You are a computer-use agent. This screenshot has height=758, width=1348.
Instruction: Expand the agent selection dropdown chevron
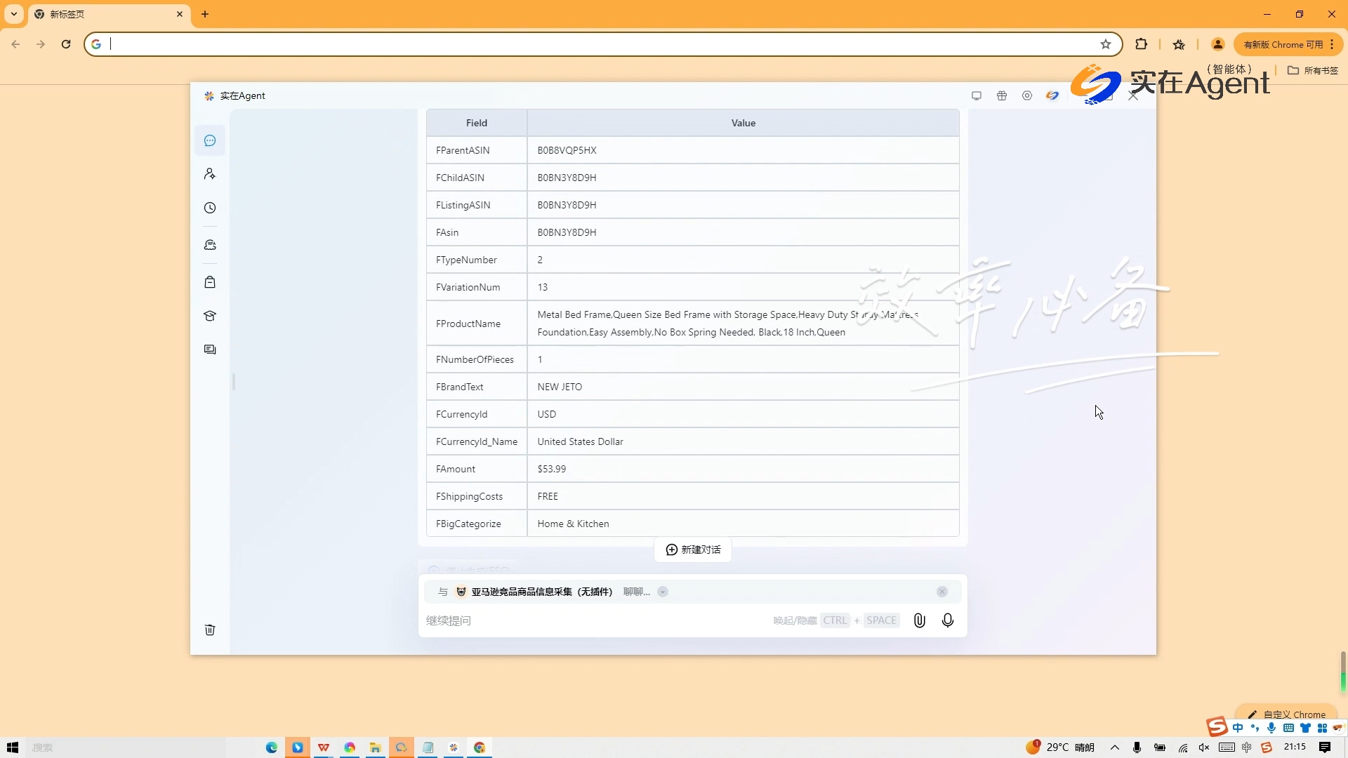point(663,592)
